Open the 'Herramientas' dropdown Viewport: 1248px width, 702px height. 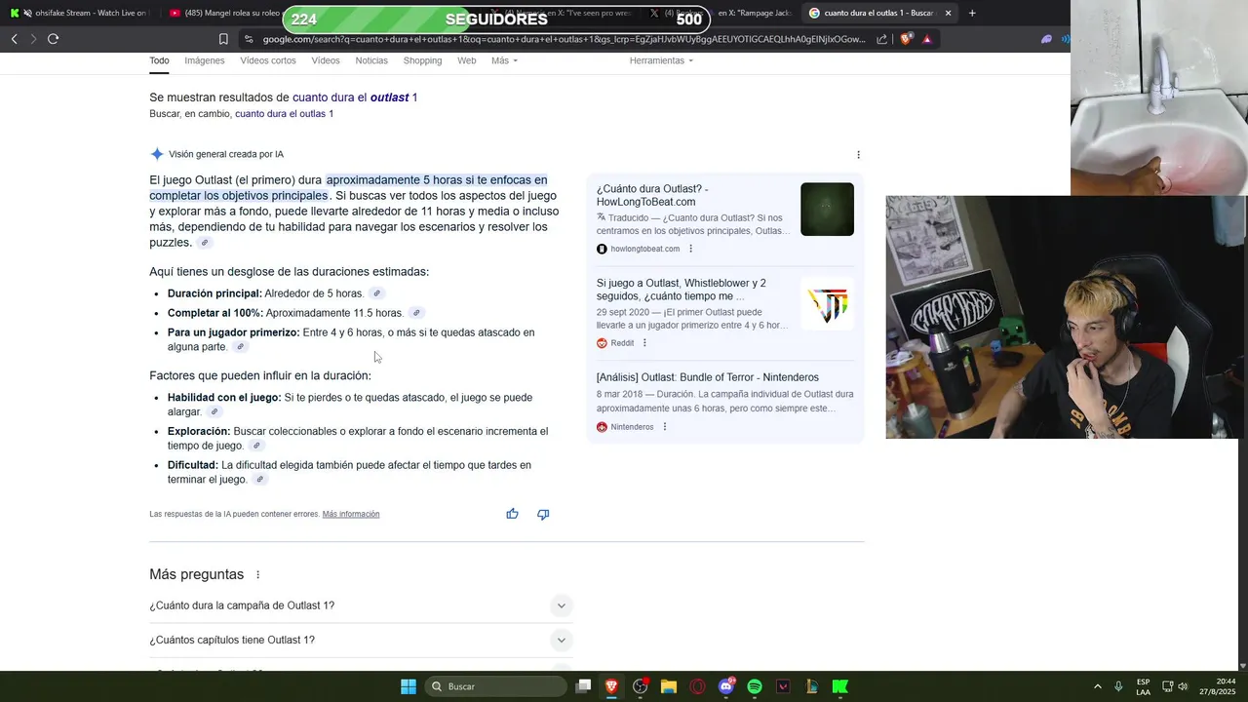click(x=661, y=60)
